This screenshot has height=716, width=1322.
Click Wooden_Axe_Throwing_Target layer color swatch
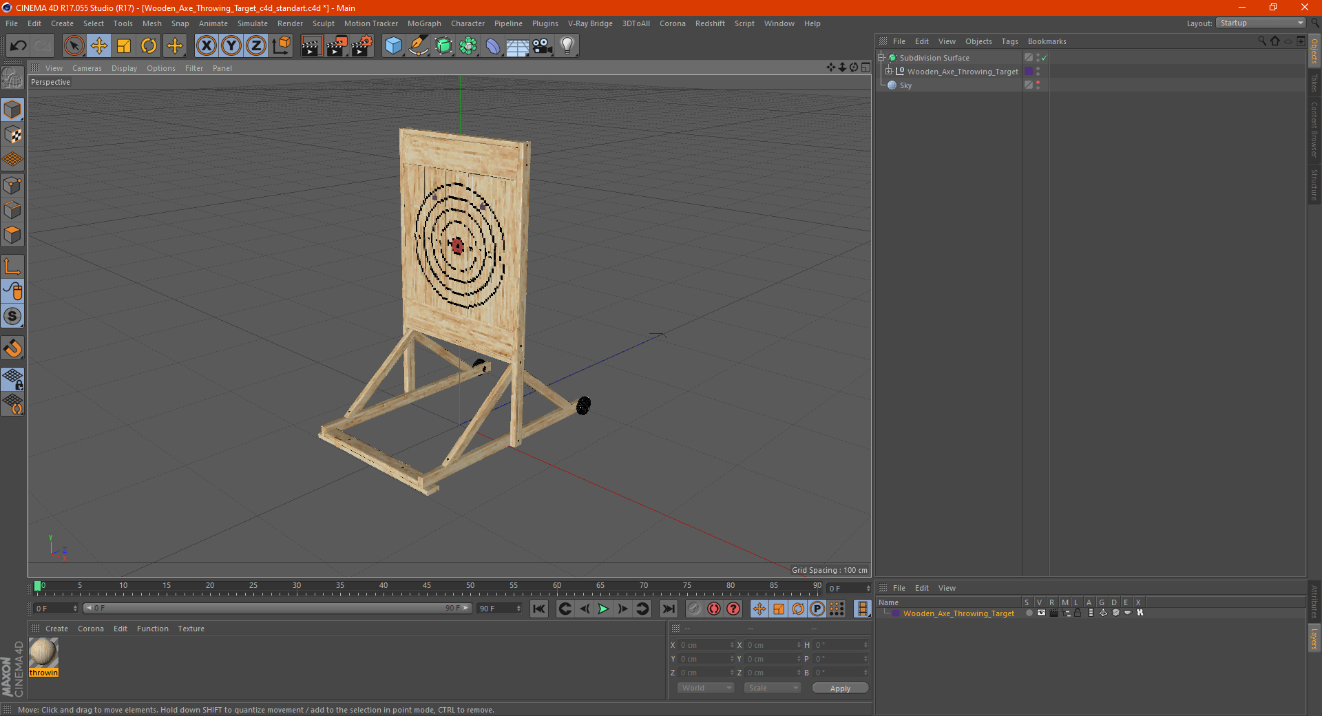(1029, 72)
